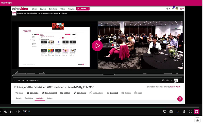Switch to the Publishing tab
This screenshot has height=123, width=203.
(x=29, y=98)
